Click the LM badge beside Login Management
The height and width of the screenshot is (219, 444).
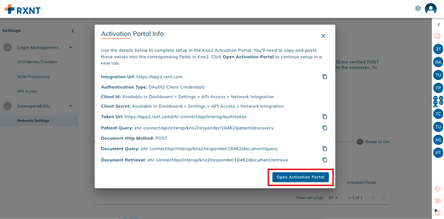(7, 47)
